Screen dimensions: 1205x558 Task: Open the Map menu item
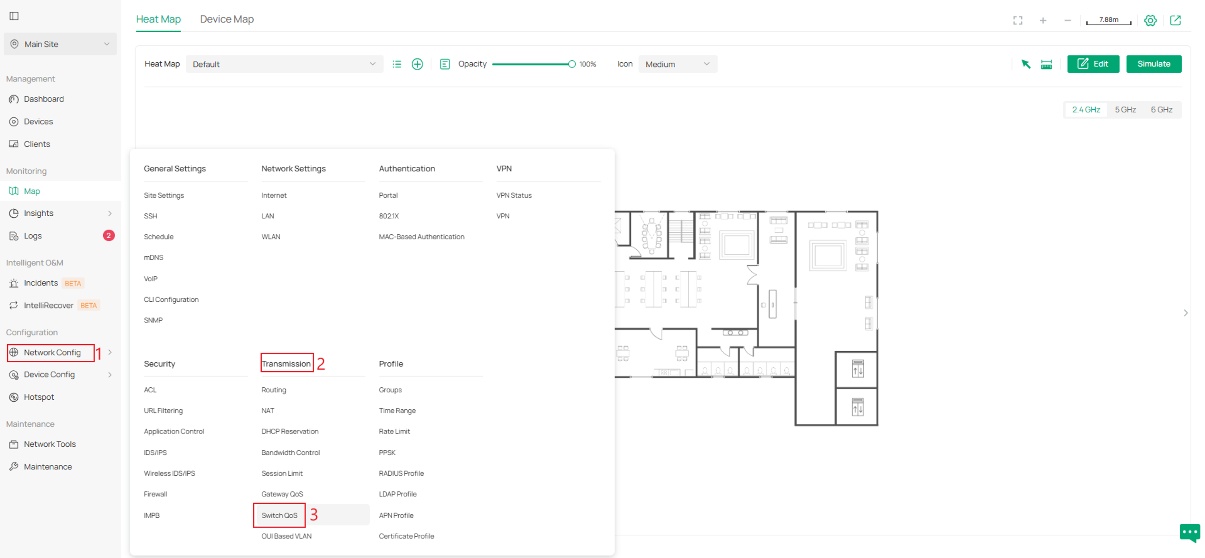click(60, 191)
